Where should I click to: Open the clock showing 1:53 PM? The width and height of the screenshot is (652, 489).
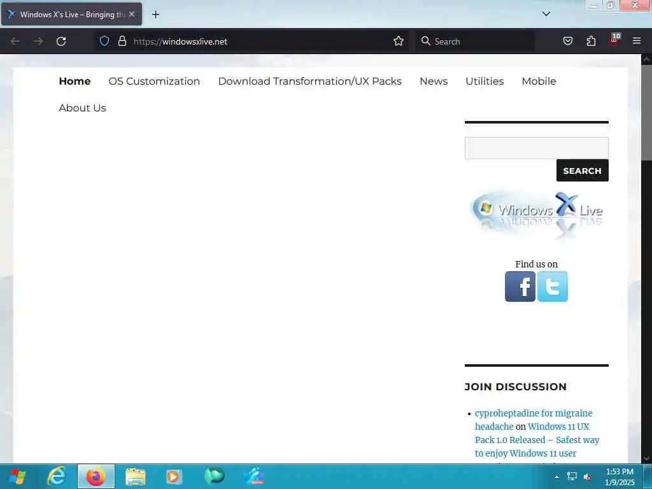coord(620,477)
